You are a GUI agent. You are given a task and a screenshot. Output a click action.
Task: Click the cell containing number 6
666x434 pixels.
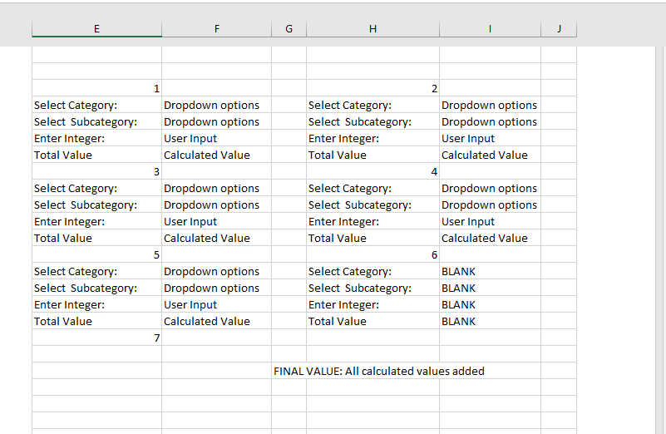point(373,254)
